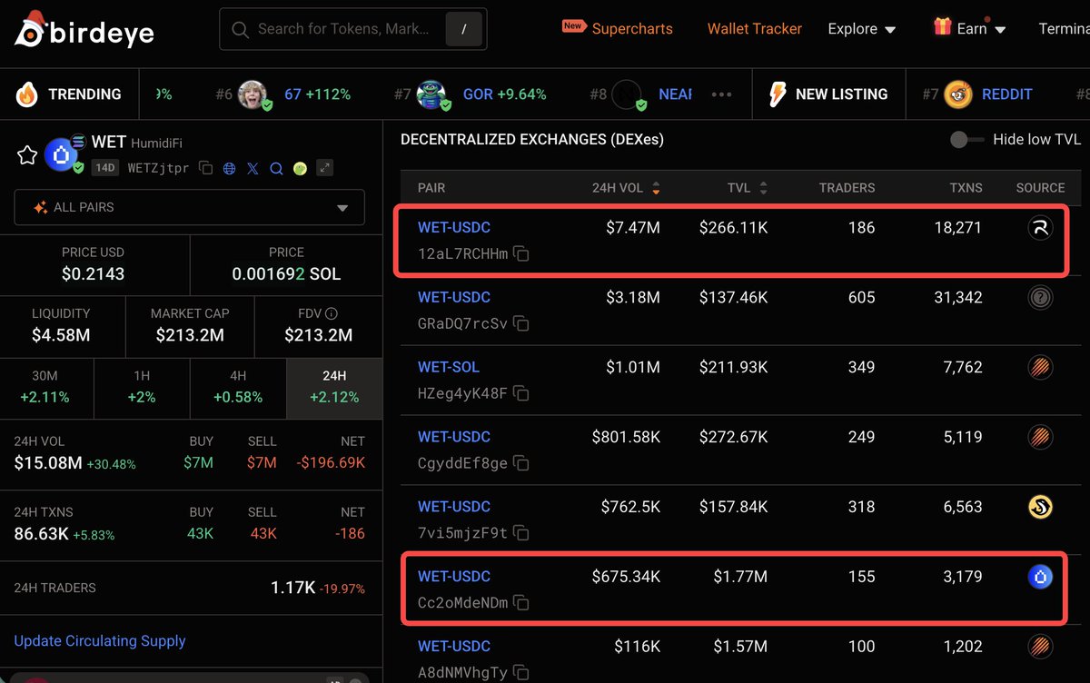Viewport: 1090px width, 683px height.
Task: Toggle Hide low TVL switch
Action: coord(966,140)
